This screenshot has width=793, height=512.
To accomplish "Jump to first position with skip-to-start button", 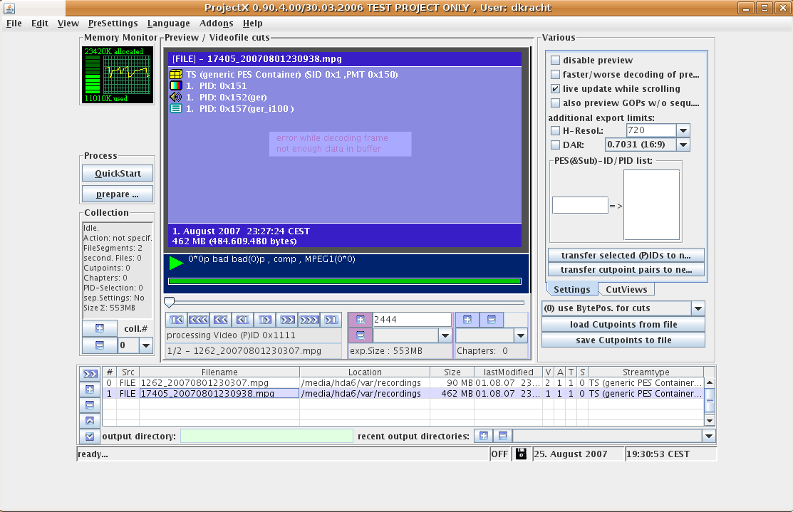I will pyautogui.click(x=176, y=320).
